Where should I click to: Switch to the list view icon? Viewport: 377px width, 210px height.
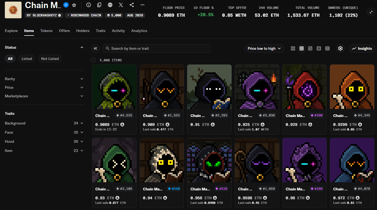[319, 48]
